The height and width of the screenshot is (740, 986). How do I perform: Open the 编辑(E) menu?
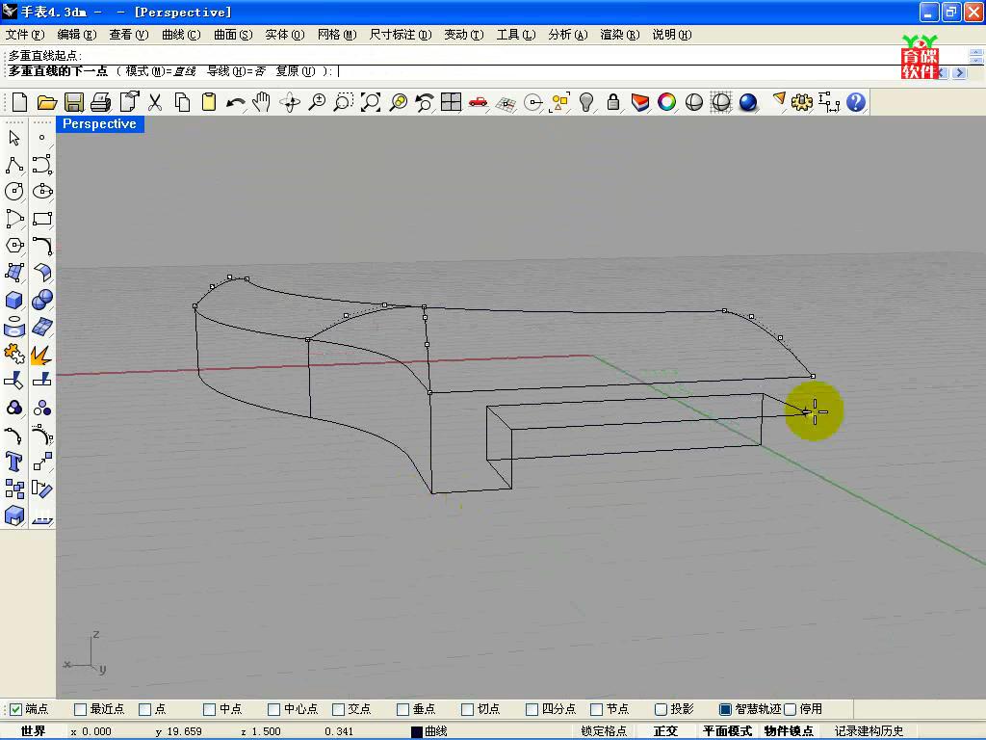click(x=77, y=35)
